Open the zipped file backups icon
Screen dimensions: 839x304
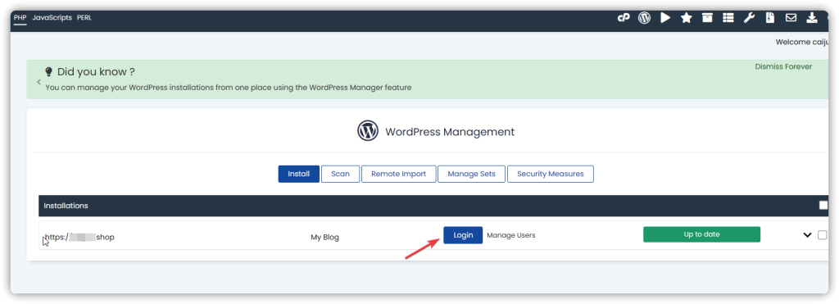click(x=770, y=18)
